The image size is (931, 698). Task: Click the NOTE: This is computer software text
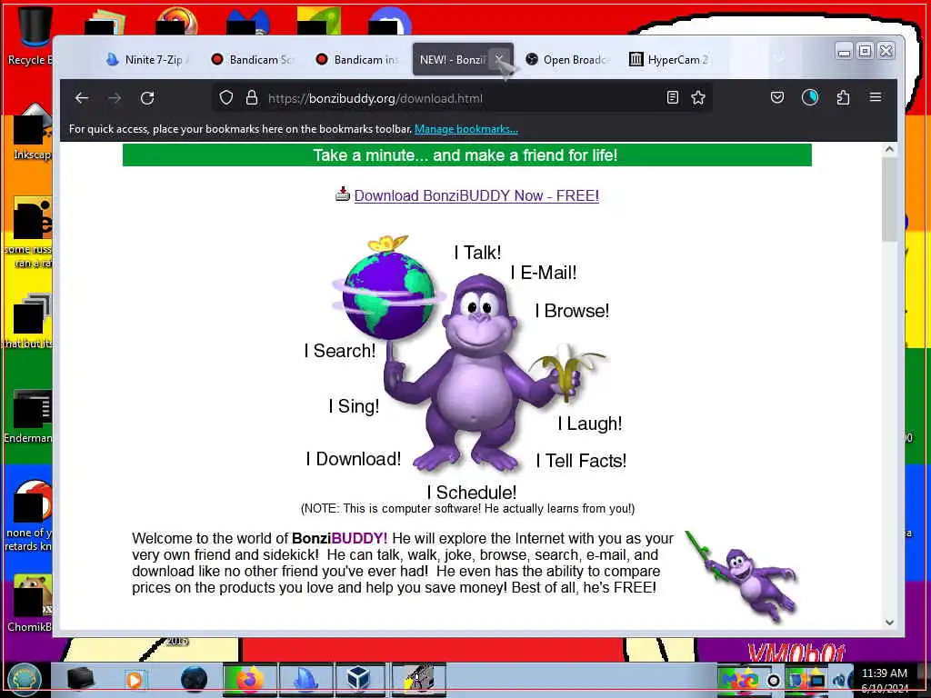coord(468,509)
